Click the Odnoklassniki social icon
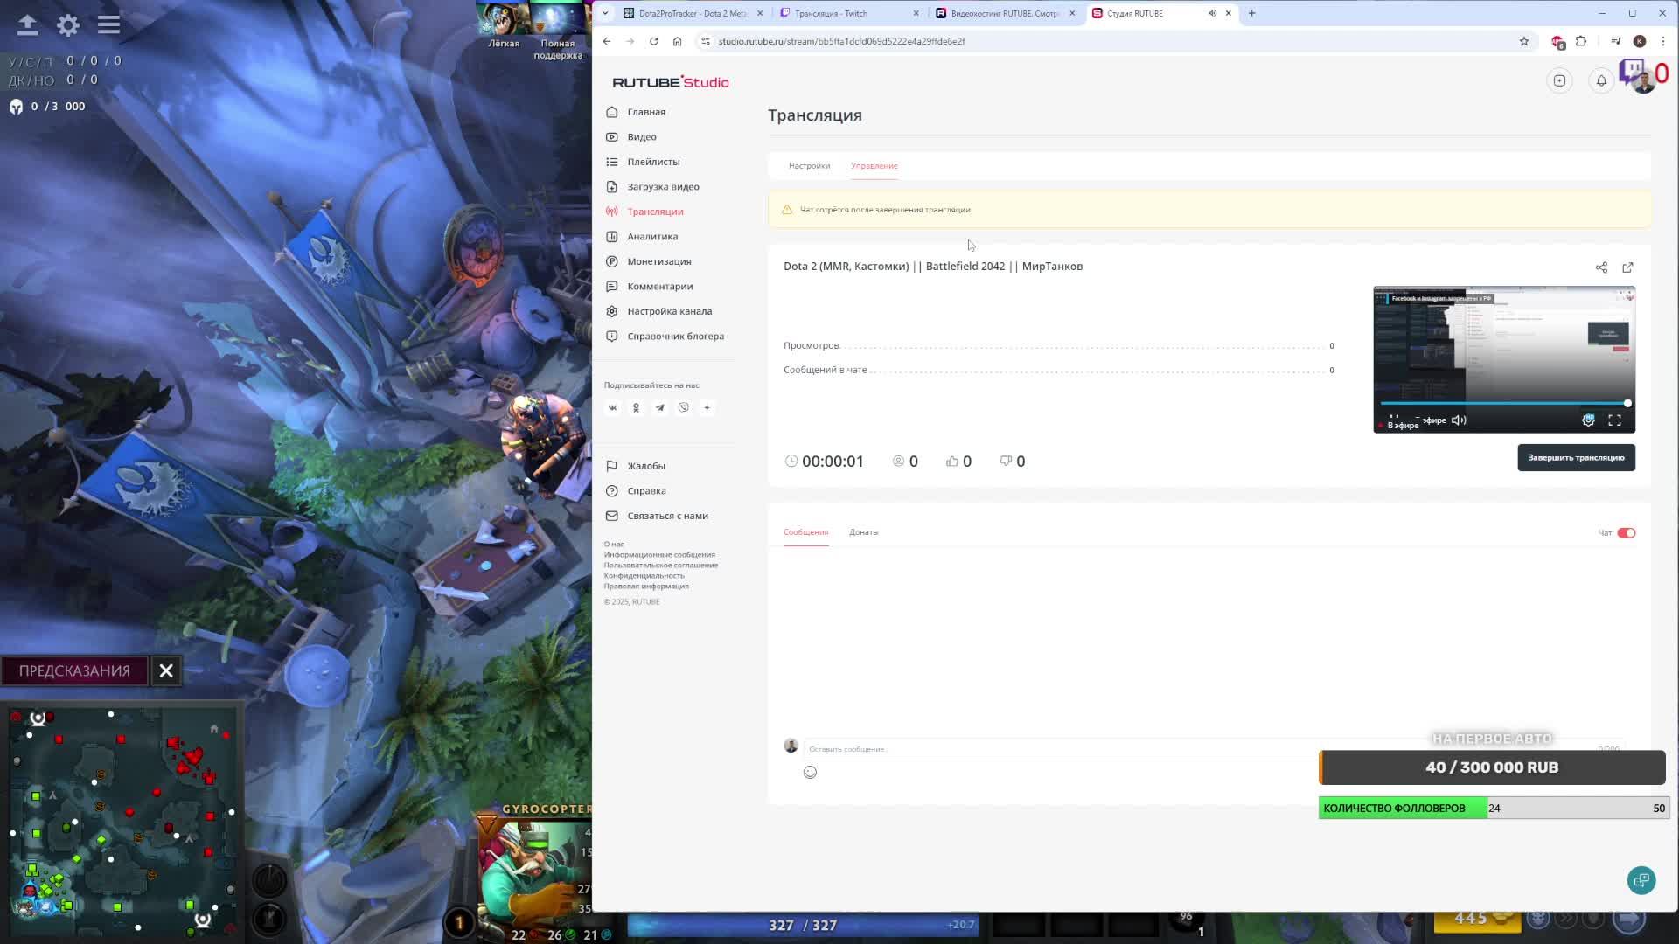This screenshot has width=1679, height=944. pos(636,407)
